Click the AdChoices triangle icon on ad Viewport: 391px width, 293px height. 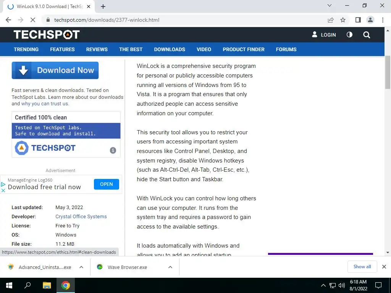click(3, 184)
